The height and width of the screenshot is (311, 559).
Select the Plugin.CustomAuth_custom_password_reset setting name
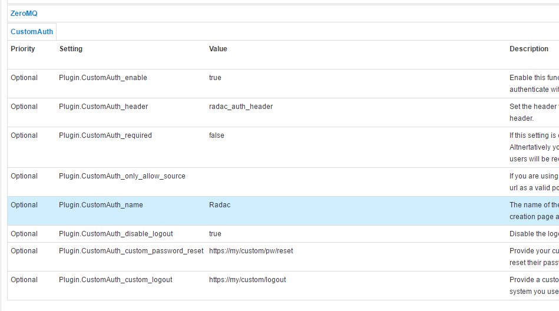pyautogui.click(x=131, y=251)
